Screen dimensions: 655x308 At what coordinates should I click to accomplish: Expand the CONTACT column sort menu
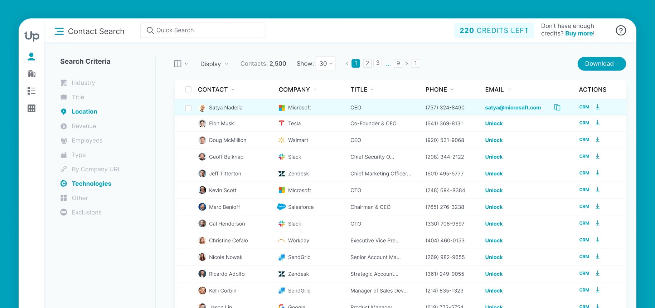click(x=233, y=89)
